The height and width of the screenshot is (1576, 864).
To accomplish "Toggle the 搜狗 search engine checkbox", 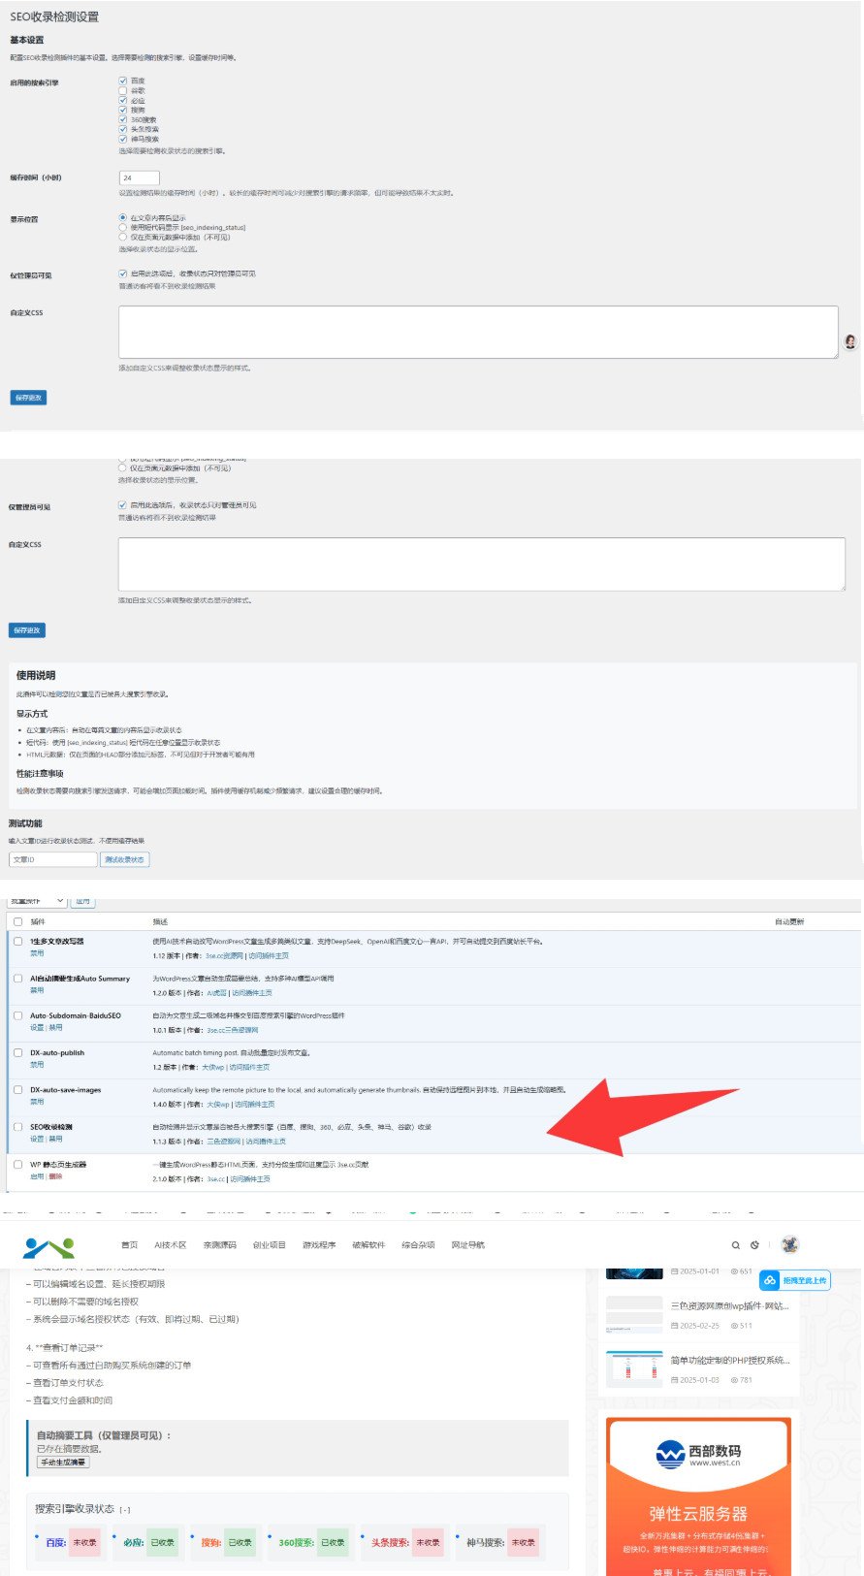I will pos(123,110).
